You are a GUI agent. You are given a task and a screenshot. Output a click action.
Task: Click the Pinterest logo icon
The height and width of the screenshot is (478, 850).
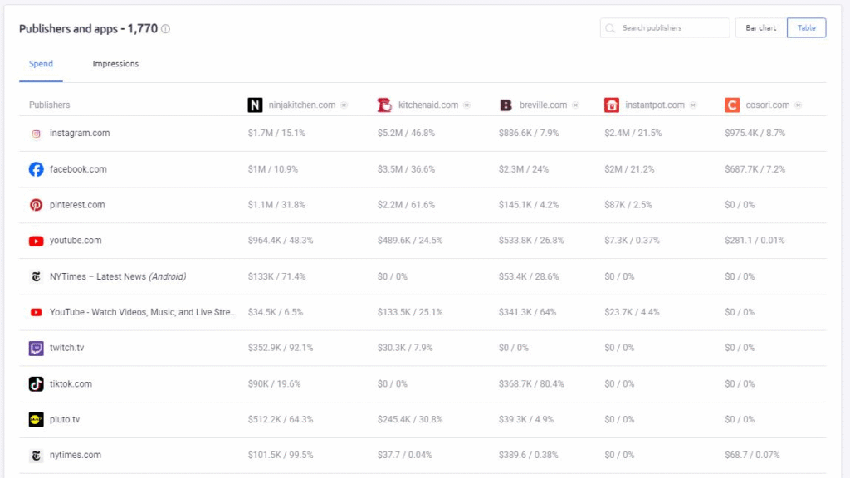coord(36,205)
